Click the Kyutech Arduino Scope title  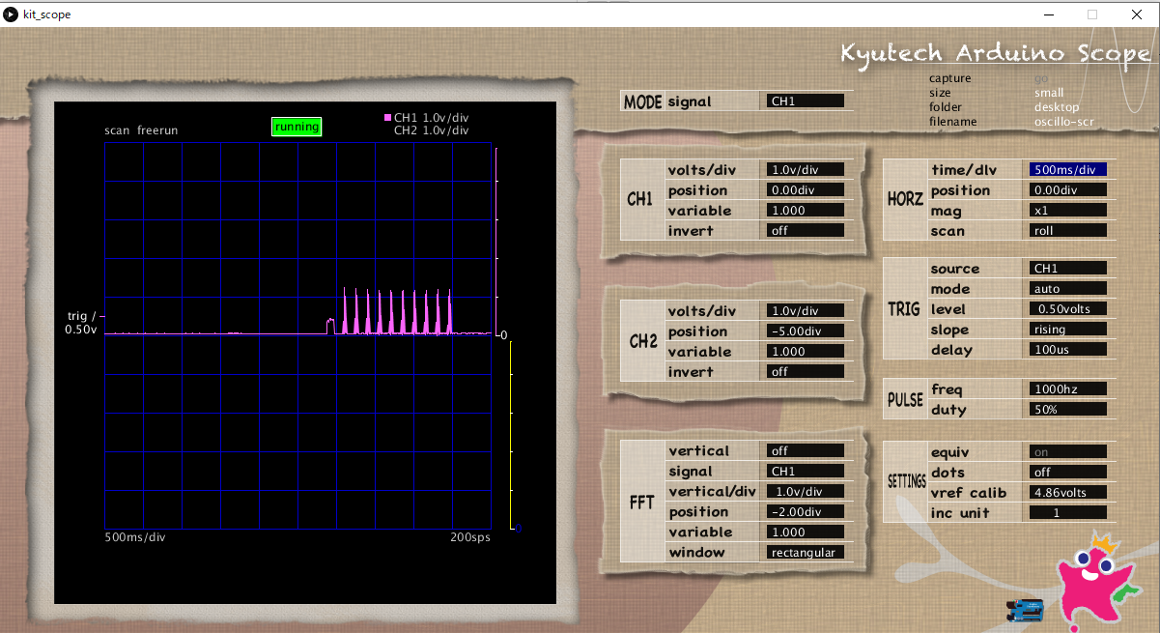(x=995, y=52)
